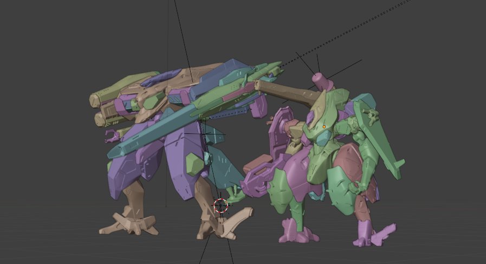
Task: Select the small purple claw on left mech
Action: pyautogui.click(x=112, y=136)
